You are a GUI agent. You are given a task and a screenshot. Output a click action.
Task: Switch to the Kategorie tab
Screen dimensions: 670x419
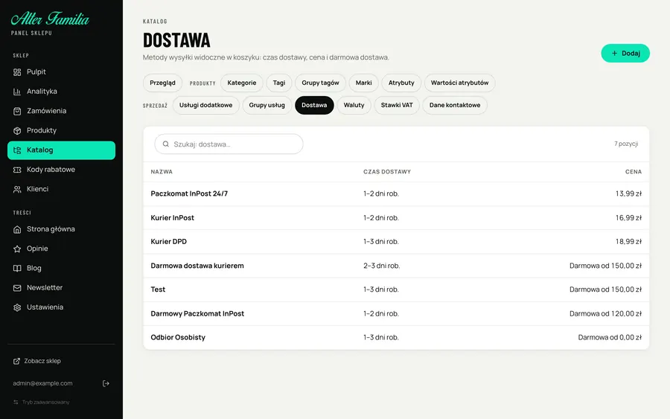[x=242, y=83]
